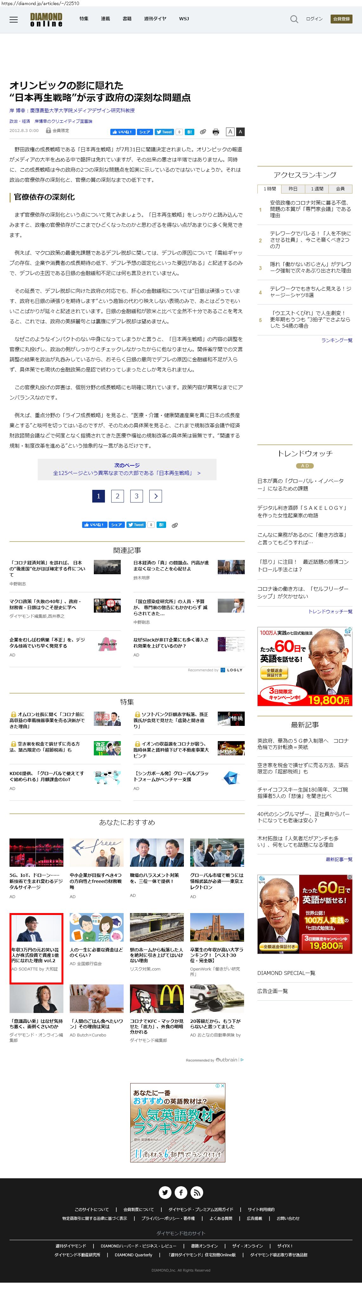
Task: Select the large font size A toggle
Action: click(x=240, y=132)
